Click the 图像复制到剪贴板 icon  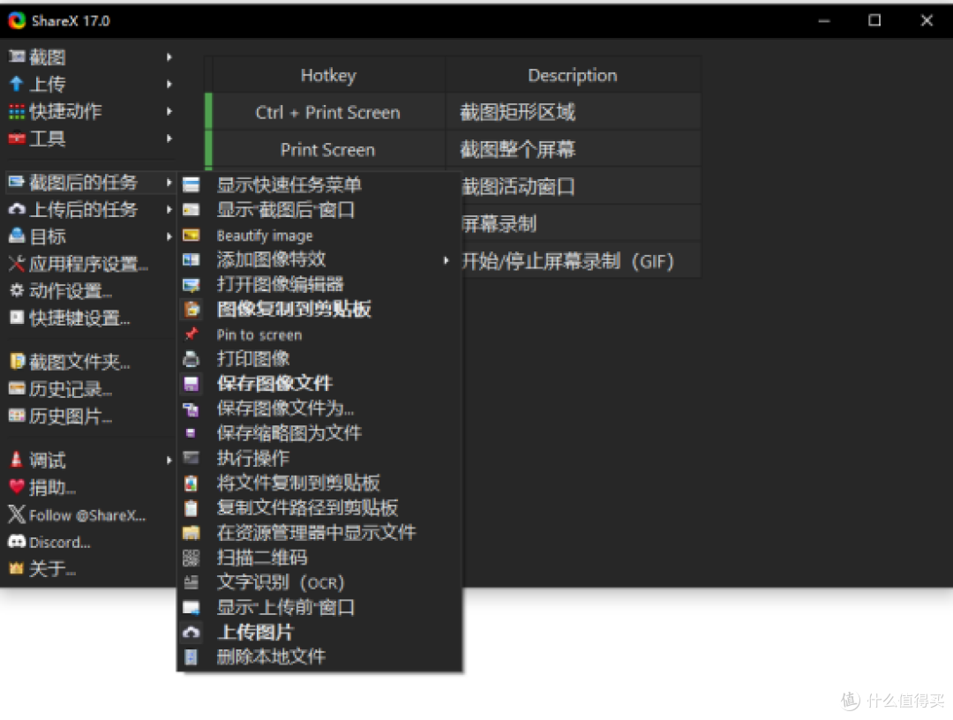191,310
